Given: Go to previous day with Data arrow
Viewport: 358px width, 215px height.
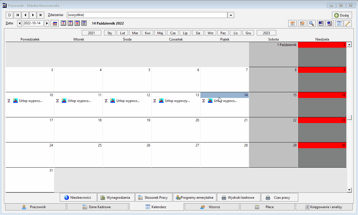Looking at the screenshot, I should coord(19,23).
